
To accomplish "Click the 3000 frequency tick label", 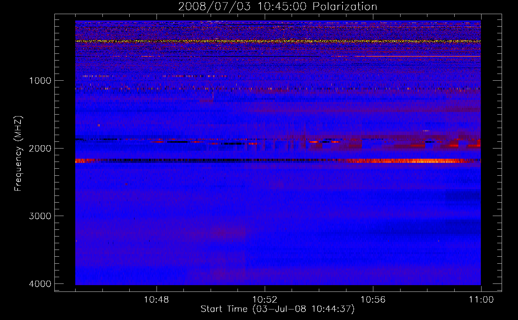I will point(40,216).
